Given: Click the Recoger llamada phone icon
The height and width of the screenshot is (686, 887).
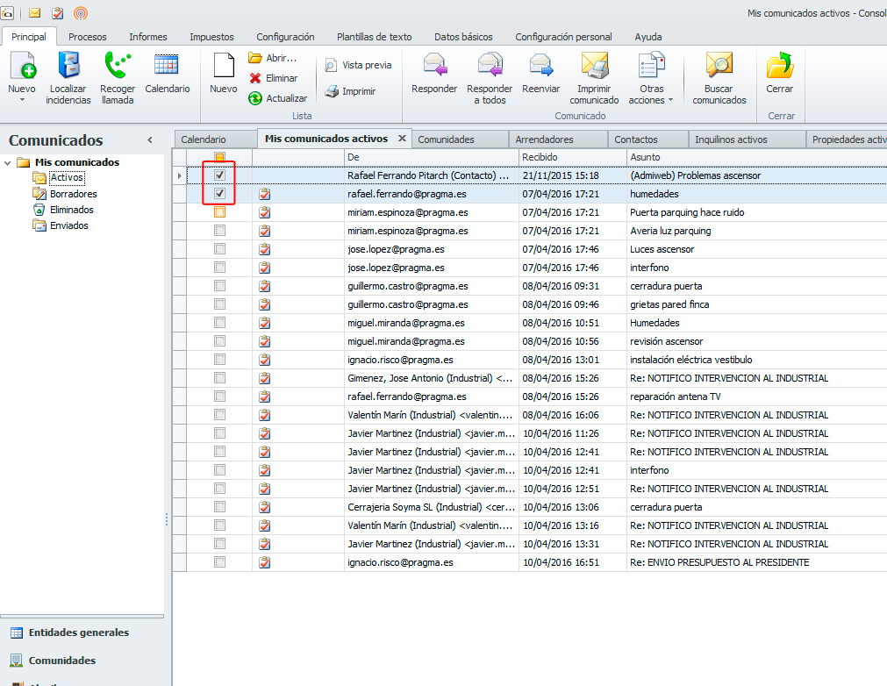Looking at the screenshot, I should point(117,65).
